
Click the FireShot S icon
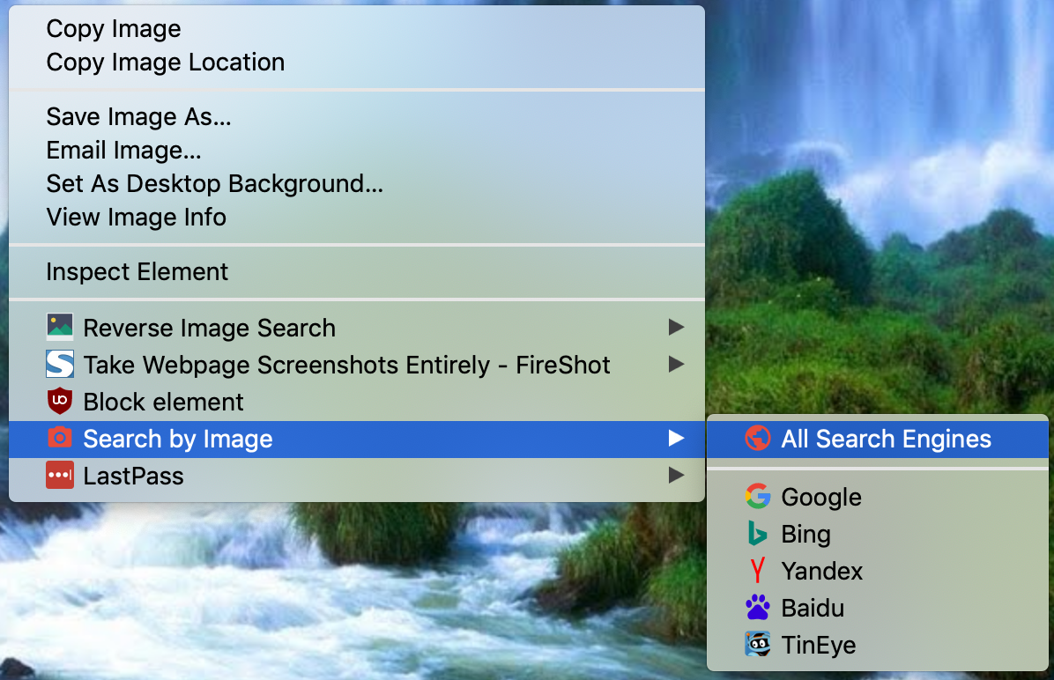[x=60, y=365]
